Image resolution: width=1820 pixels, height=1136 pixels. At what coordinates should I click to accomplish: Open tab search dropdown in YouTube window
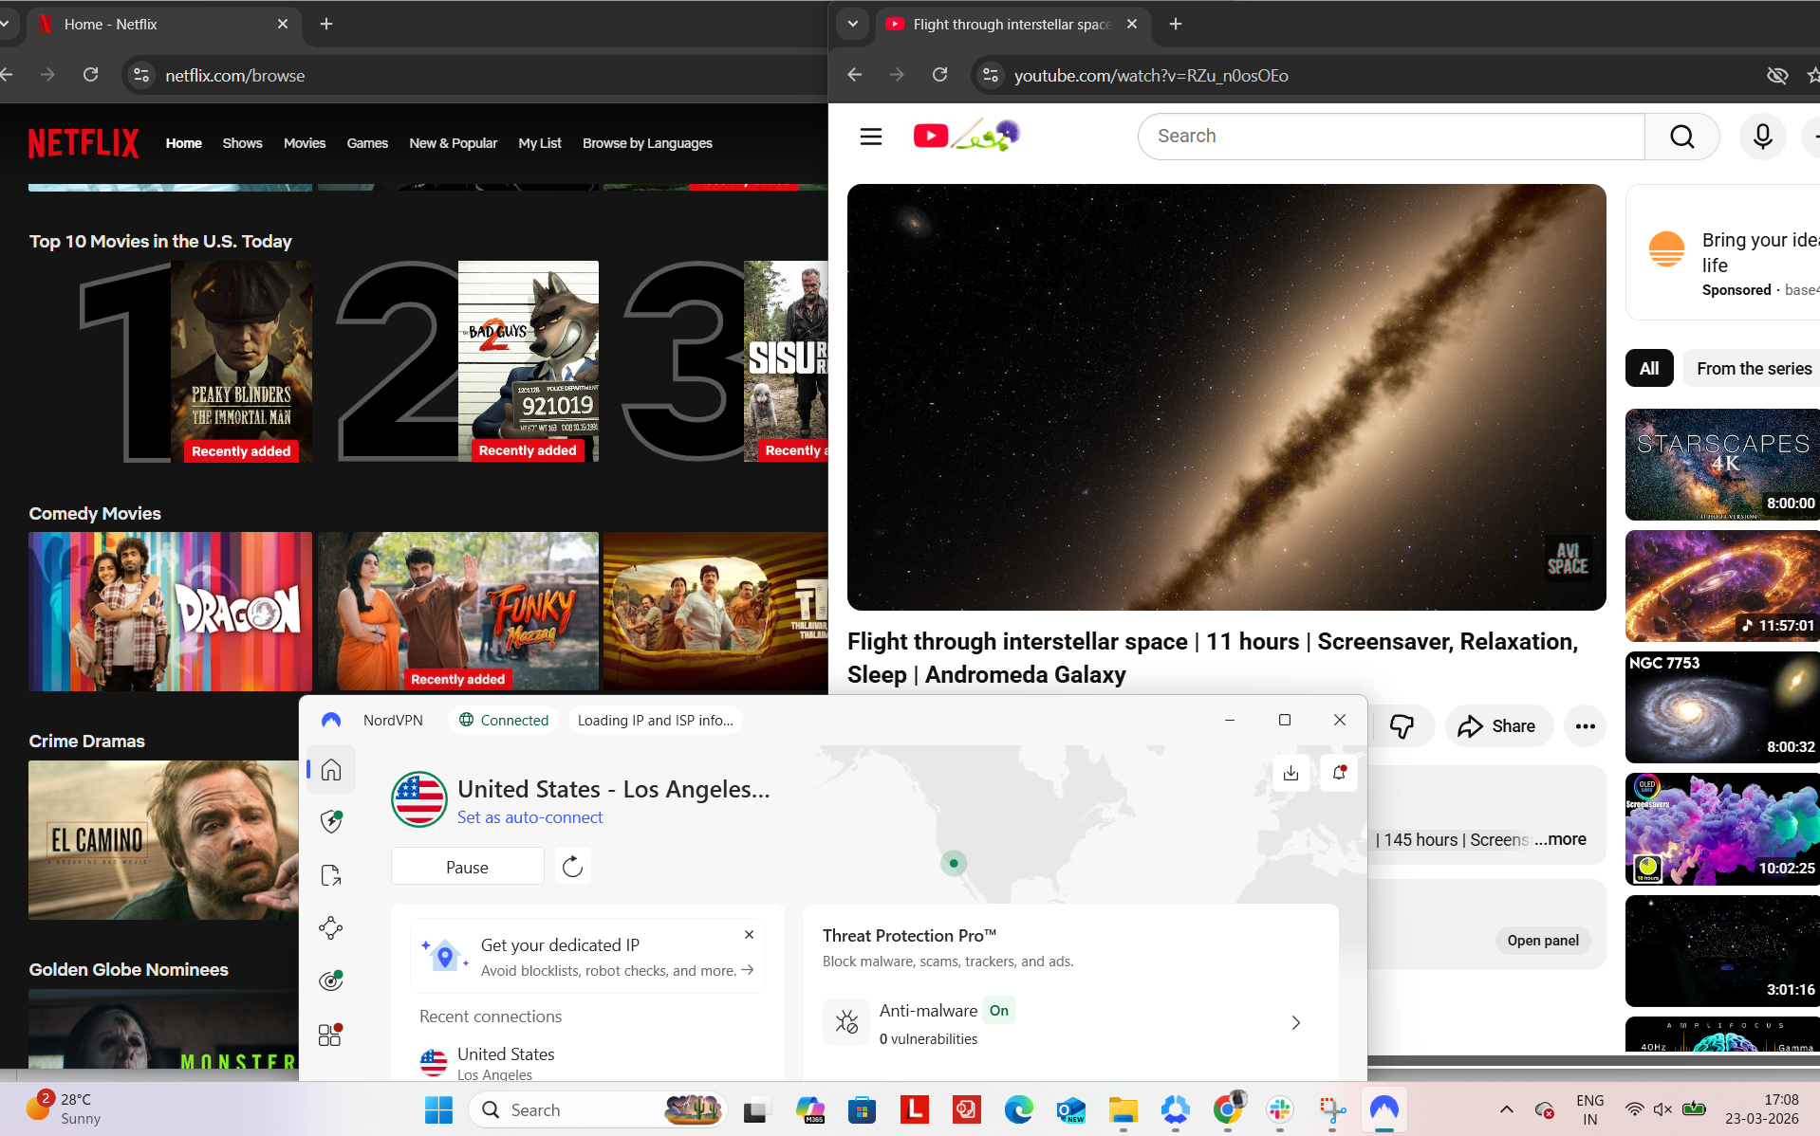(x=852, y=24)
